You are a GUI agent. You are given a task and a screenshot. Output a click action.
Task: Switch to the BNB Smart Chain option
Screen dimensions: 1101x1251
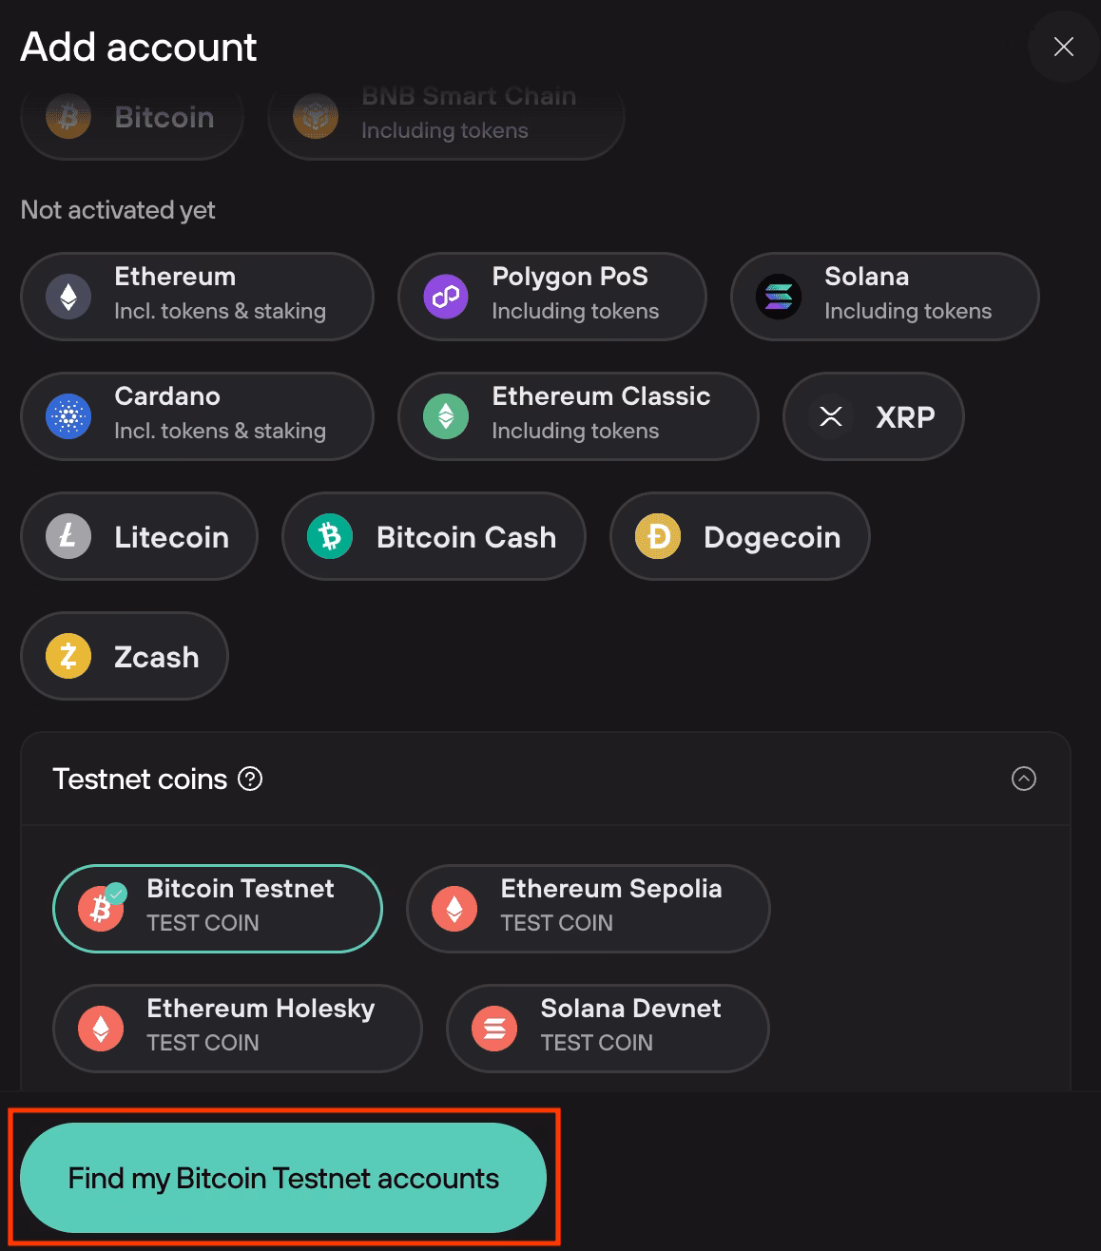click(x=445, y=116)
